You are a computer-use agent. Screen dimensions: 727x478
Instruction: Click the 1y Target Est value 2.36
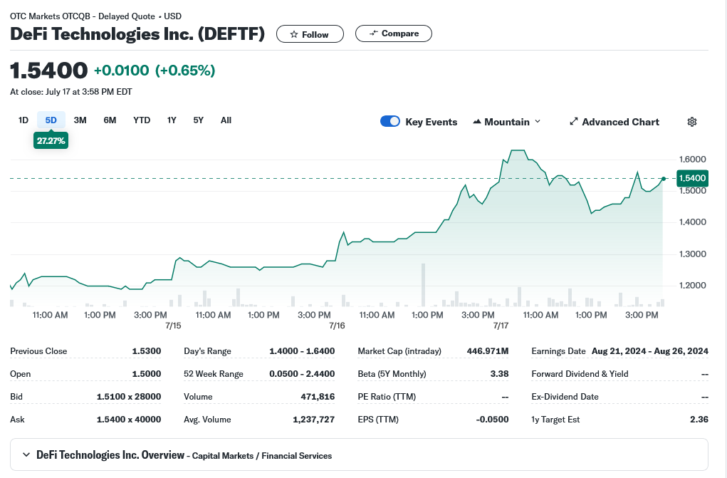click(x=699, y=419)
